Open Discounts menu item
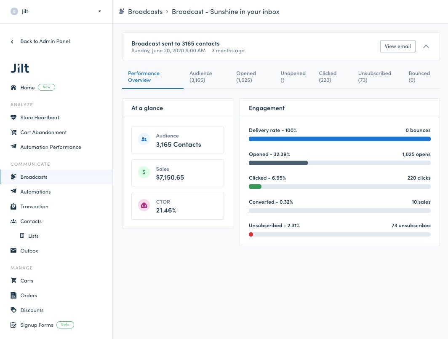Viewport: 448px width, 339px height. (32, 310)
